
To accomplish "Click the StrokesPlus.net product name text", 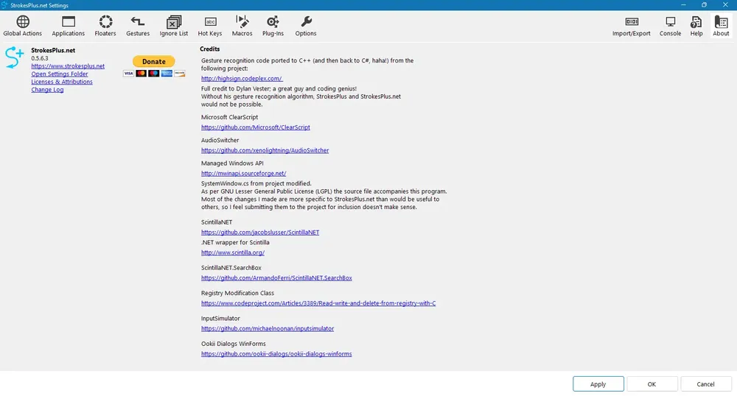I will (x=53, y=50).
